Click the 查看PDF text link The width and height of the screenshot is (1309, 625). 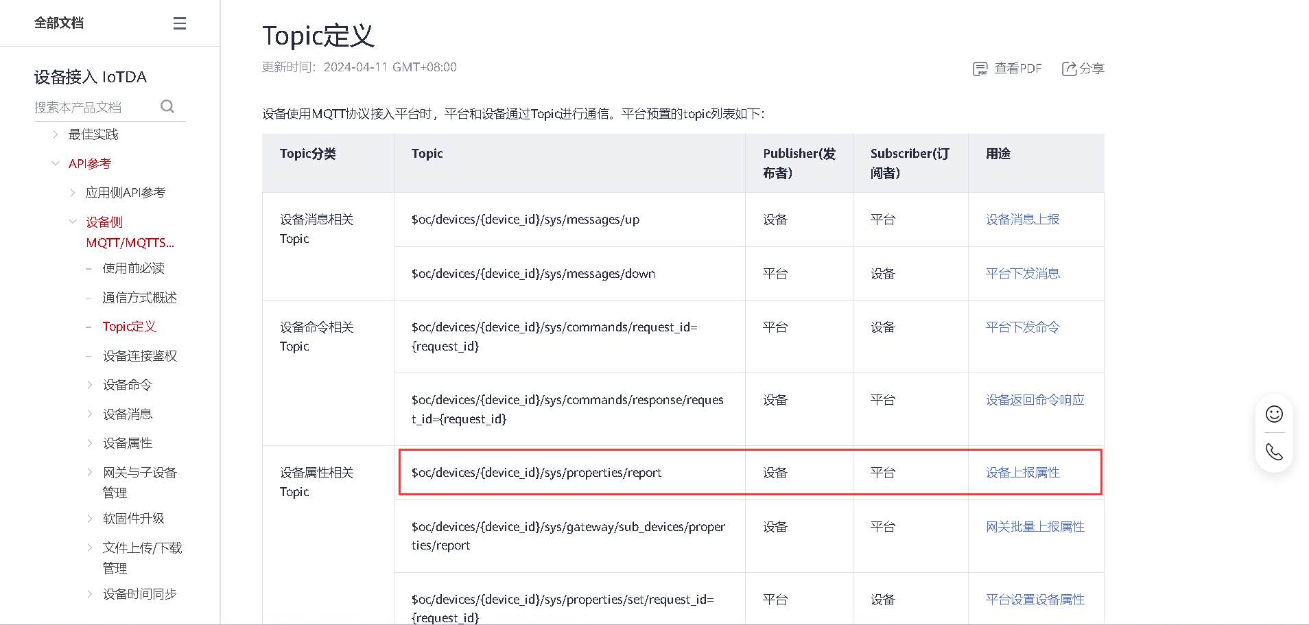[x=1018, y=69]
